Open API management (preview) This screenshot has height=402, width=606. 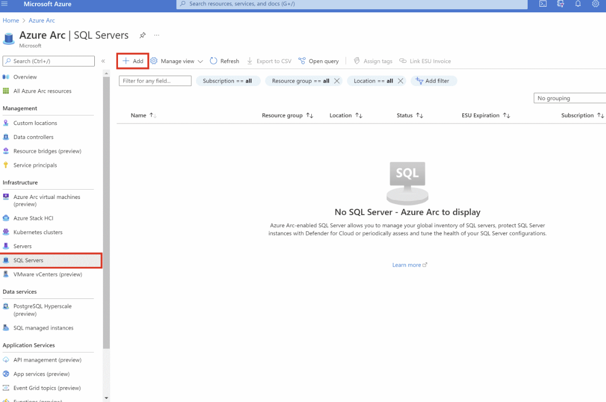pos(47,360)
